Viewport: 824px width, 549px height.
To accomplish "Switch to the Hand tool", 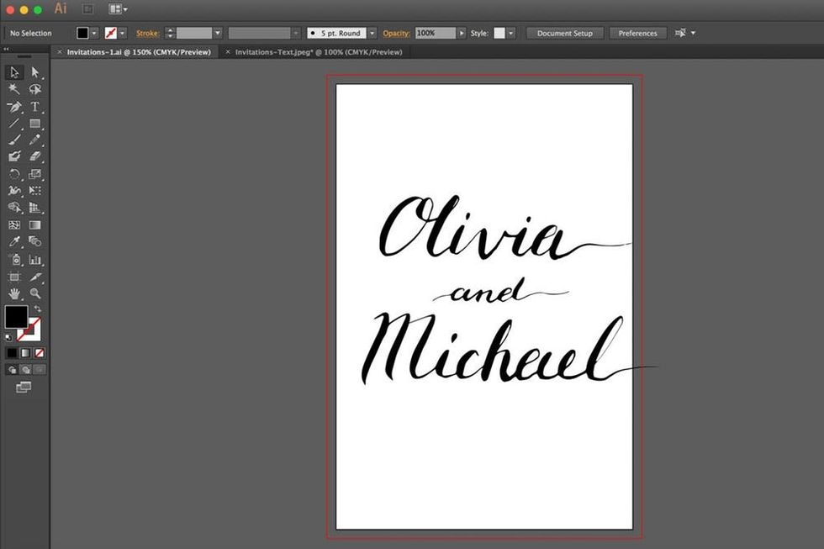I will click(14, 293).
